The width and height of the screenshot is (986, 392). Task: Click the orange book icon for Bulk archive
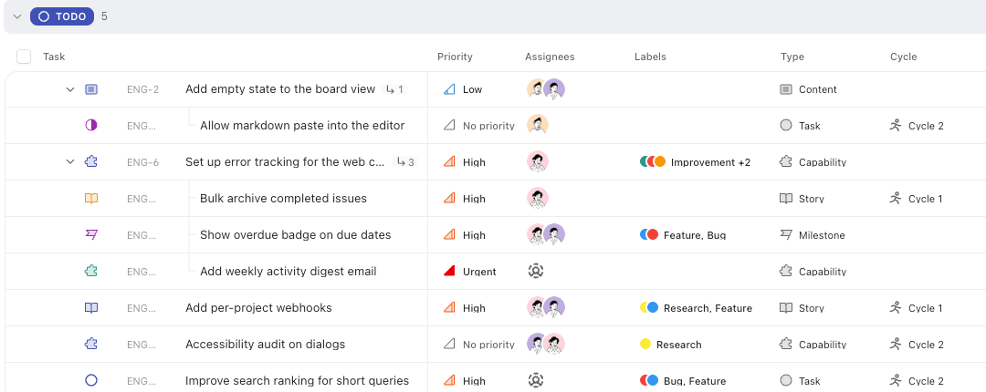coord(91,199)
